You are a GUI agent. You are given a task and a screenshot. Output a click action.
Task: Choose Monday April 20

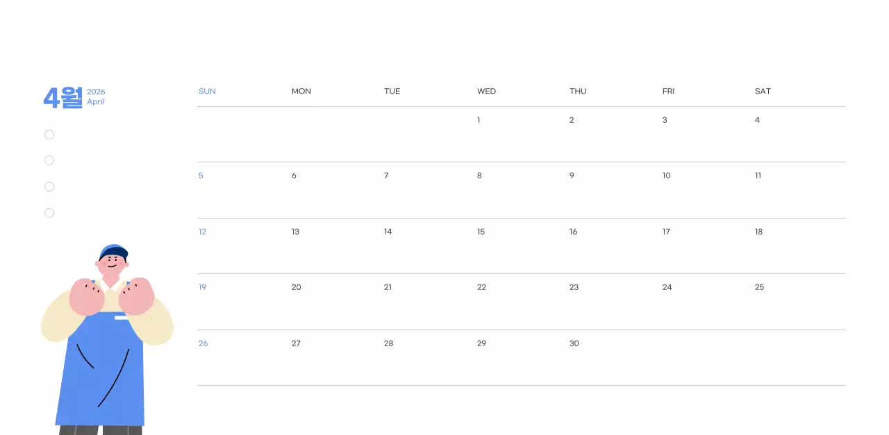click(x=296, y=287)
